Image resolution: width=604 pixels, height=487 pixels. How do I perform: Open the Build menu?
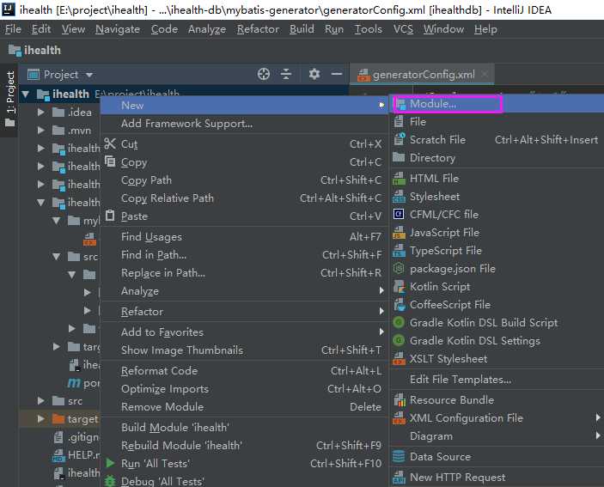coord(302,29)
